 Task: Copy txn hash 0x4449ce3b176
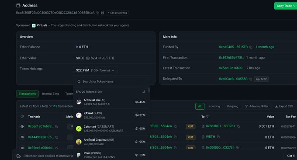pos(56,137)
